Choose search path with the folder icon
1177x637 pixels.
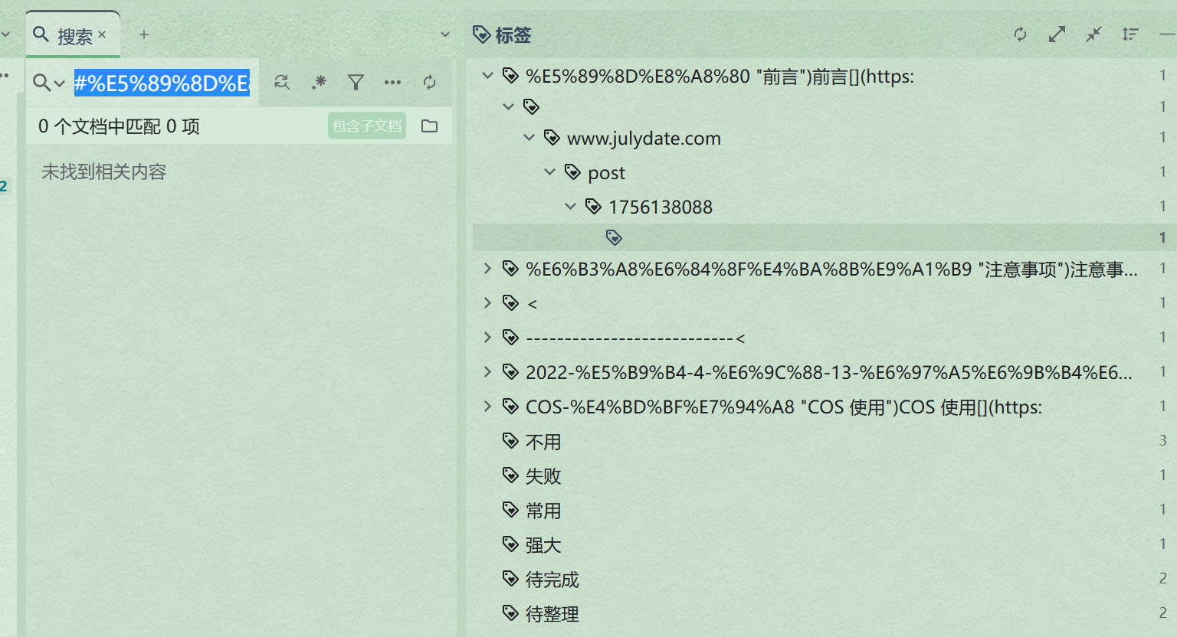pos(429,126)
